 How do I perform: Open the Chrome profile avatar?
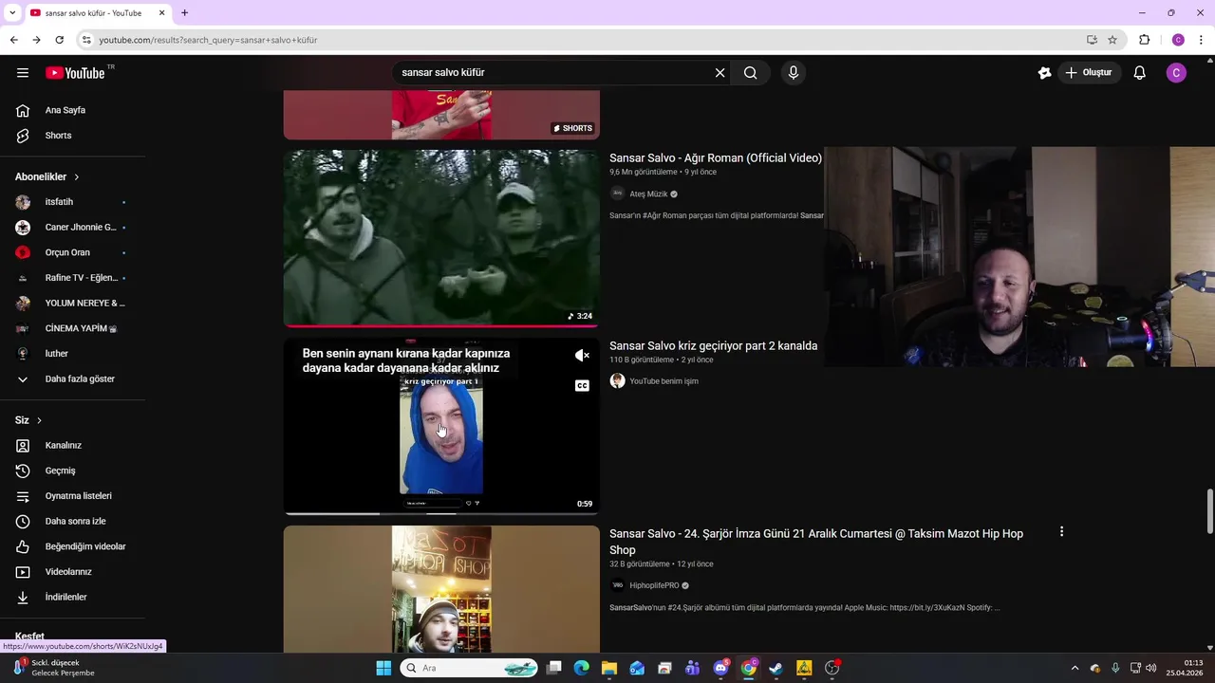pos(1178,40)
